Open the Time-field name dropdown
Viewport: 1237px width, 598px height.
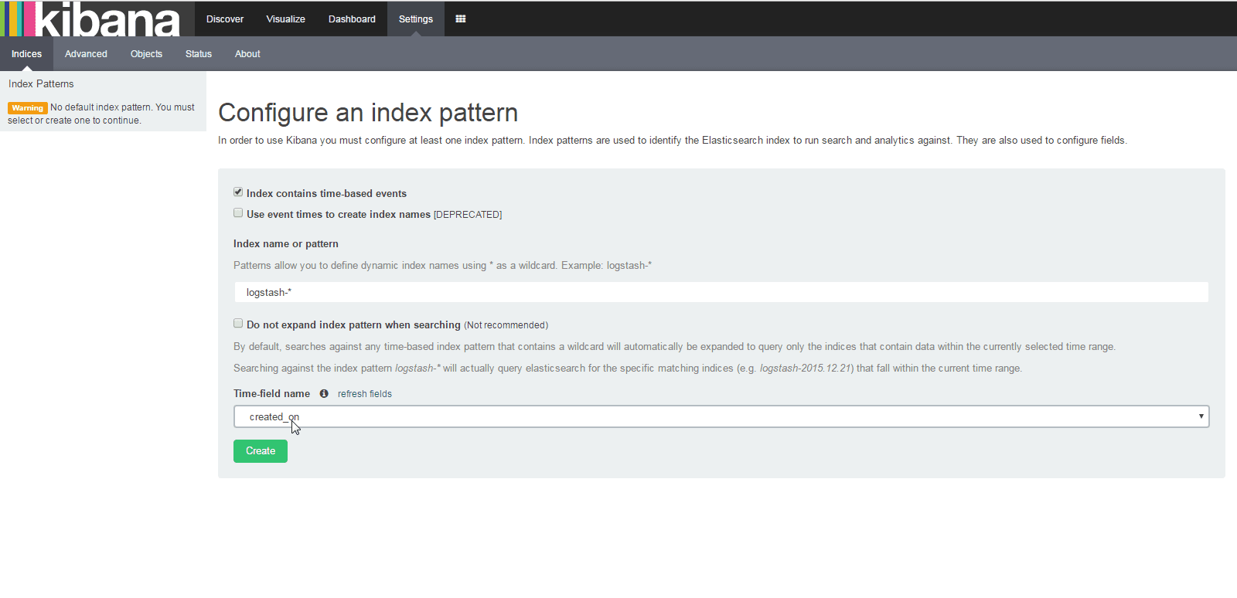click(x=721, y=416)
